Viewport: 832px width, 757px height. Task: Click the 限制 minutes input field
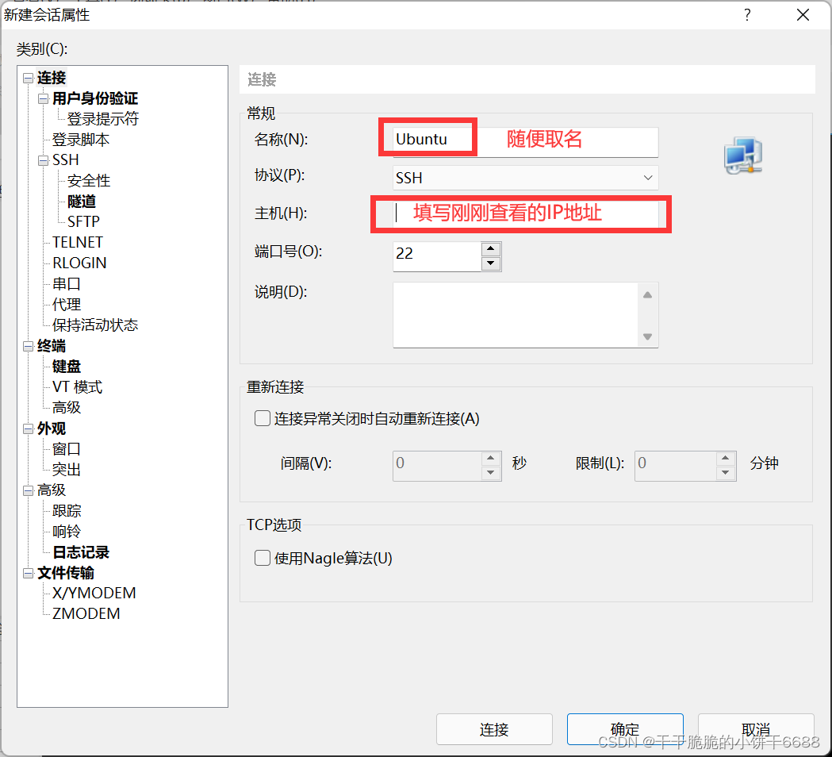point(675,466)
